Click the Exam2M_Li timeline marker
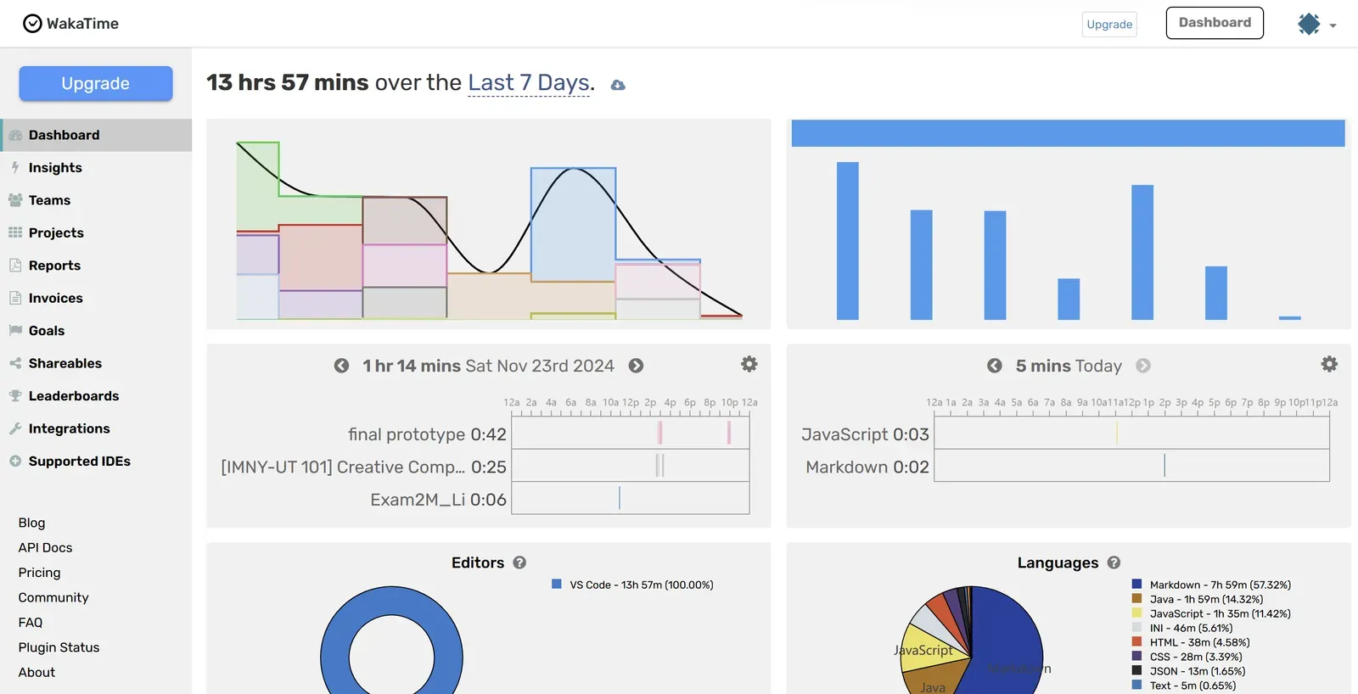This screenshot has height=694, width=1358. click(620, 498)
